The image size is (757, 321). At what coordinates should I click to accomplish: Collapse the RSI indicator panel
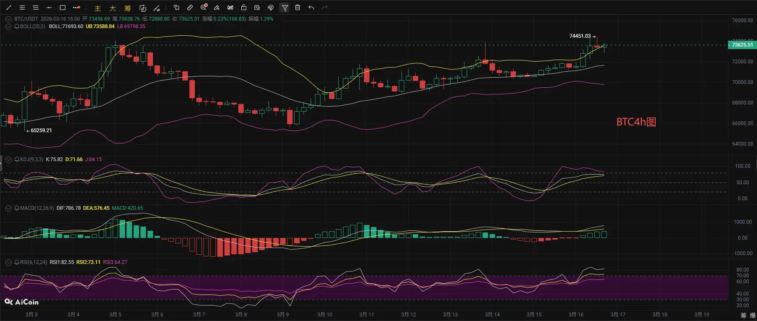click(x=8, y=262)
